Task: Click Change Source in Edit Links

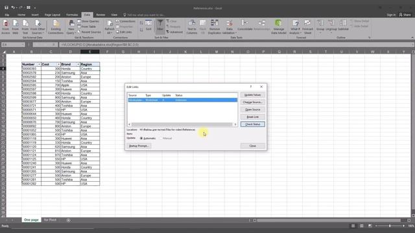Action: pos(252,102)
